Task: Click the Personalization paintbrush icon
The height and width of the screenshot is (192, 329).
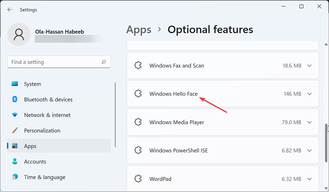Action: (x=15, y=130)
